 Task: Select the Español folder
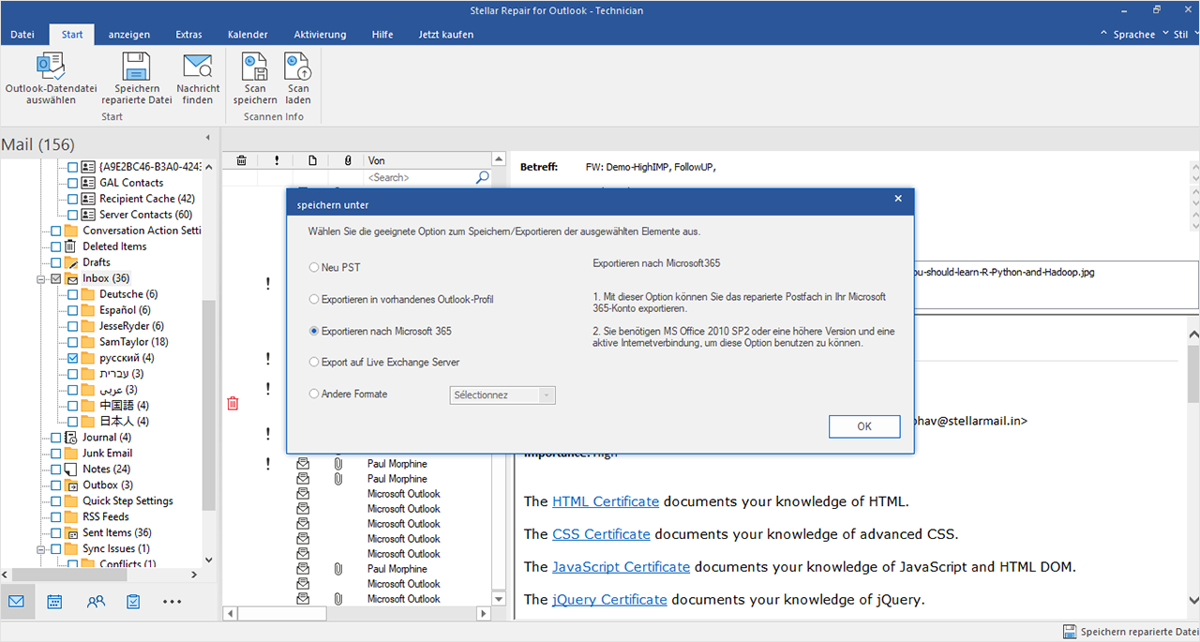pos(125,310)
